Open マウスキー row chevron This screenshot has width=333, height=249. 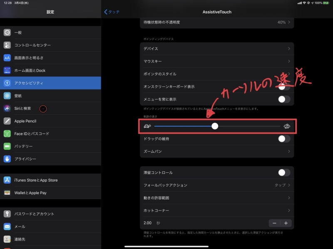(x=289, y=61)
